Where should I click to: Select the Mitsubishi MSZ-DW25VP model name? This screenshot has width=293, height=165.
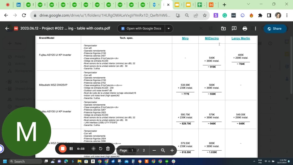coord(53,85)
